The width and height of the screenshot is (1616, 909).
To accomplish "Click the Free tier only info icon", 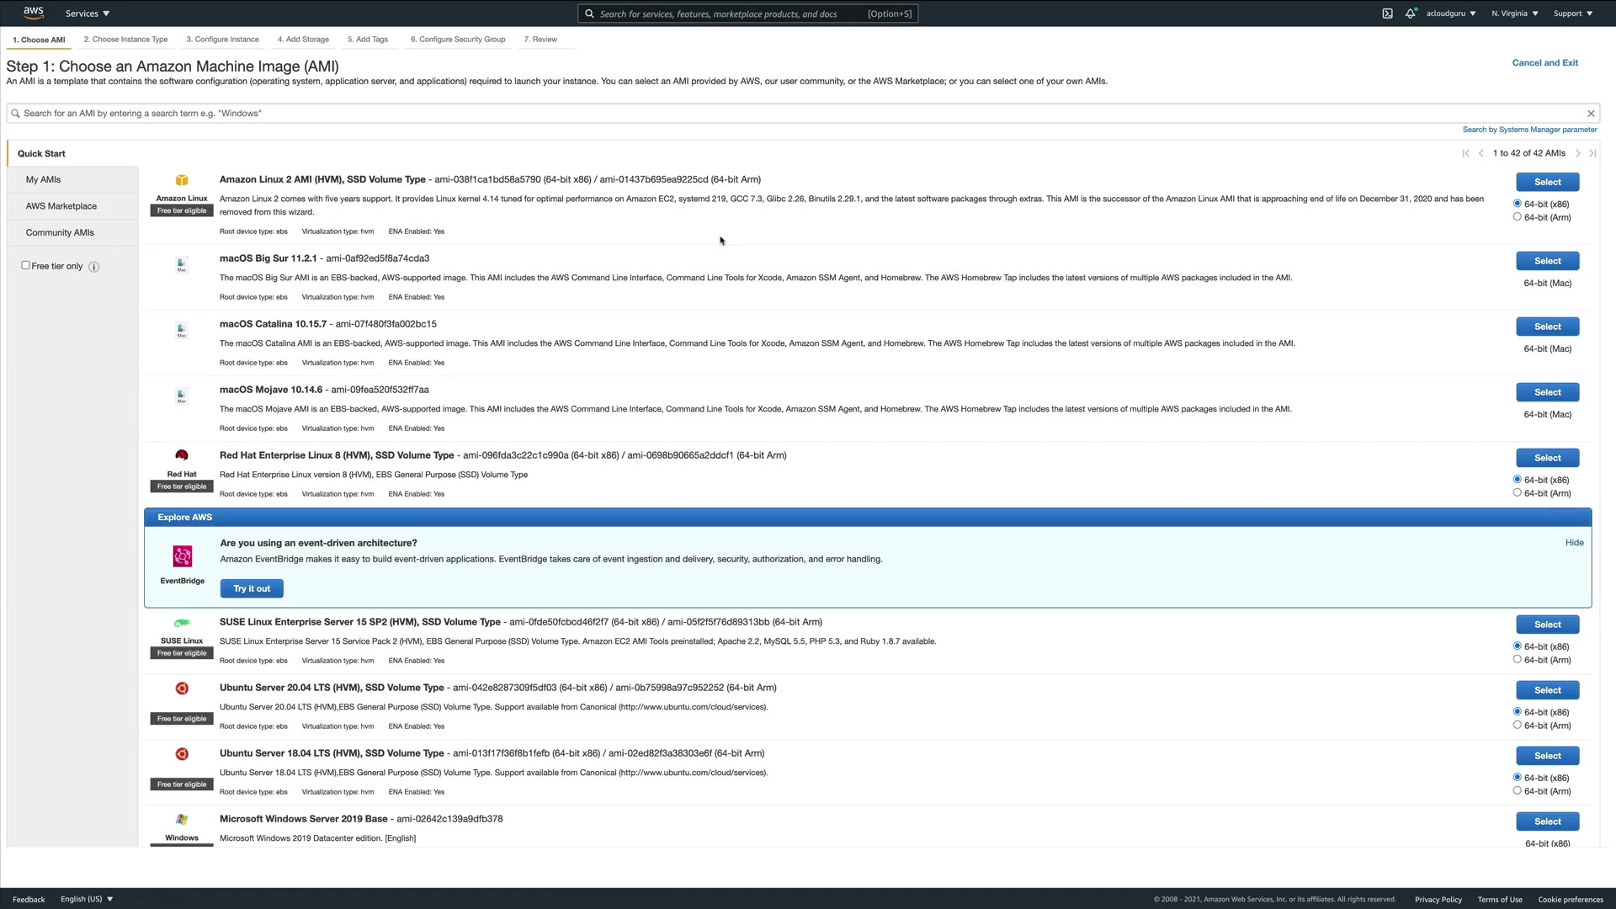I will click(x=94, y=267).
